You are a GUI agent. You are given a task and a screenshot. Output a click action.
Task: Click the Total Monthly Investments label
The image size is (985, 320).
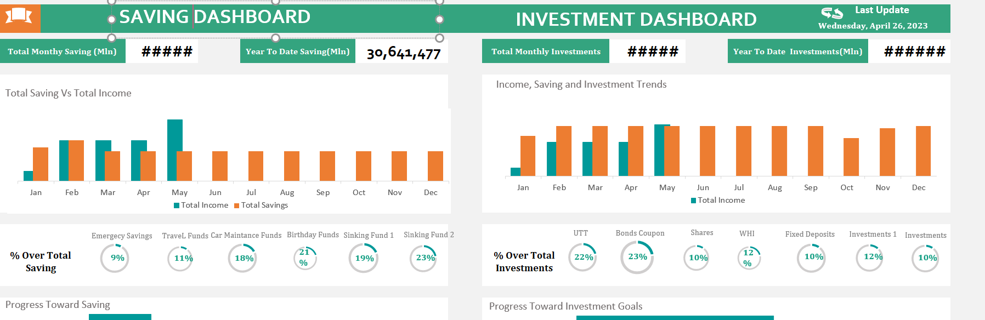click(546, 52)
